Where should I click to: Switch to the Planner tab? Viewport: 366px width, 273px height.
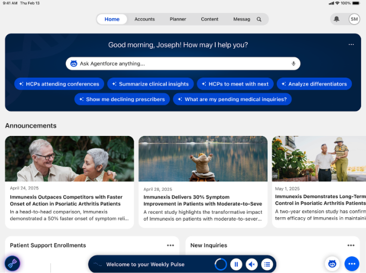click(178, 19)
